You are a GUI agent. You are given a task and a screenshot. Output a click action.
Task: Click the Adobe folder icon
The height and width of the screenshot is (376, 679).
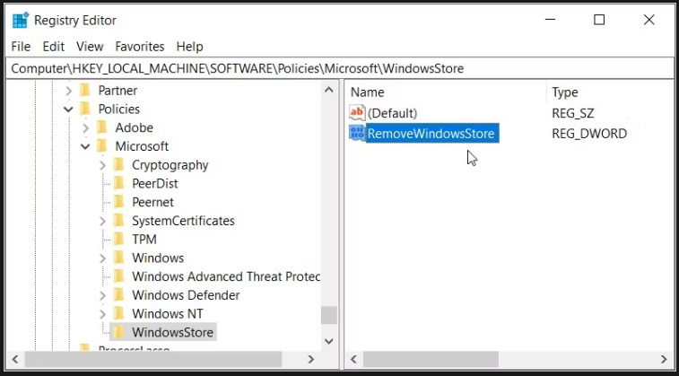tap(102, 127)
